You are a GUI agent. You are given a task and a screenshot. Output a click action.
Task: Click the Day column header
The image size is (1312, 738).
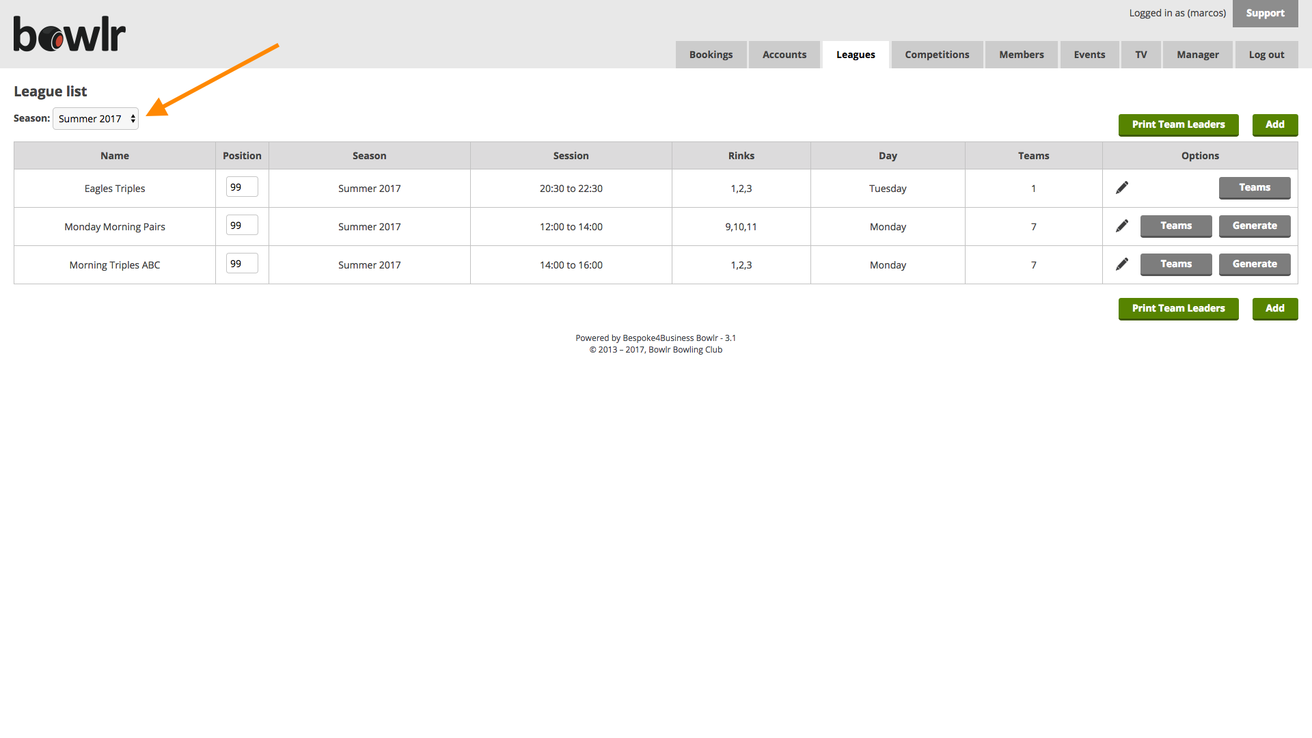point(888,156)
